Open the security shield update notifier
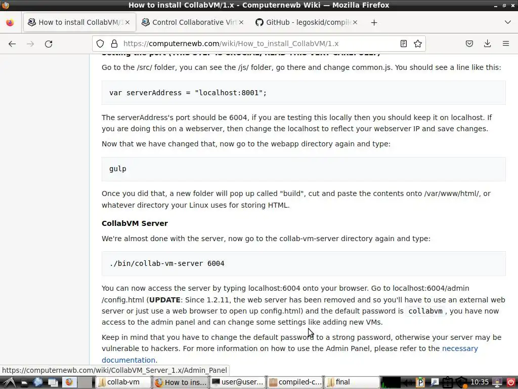This screenshot has height=389, width=518. pyautogui.click(x=461, y=383)
